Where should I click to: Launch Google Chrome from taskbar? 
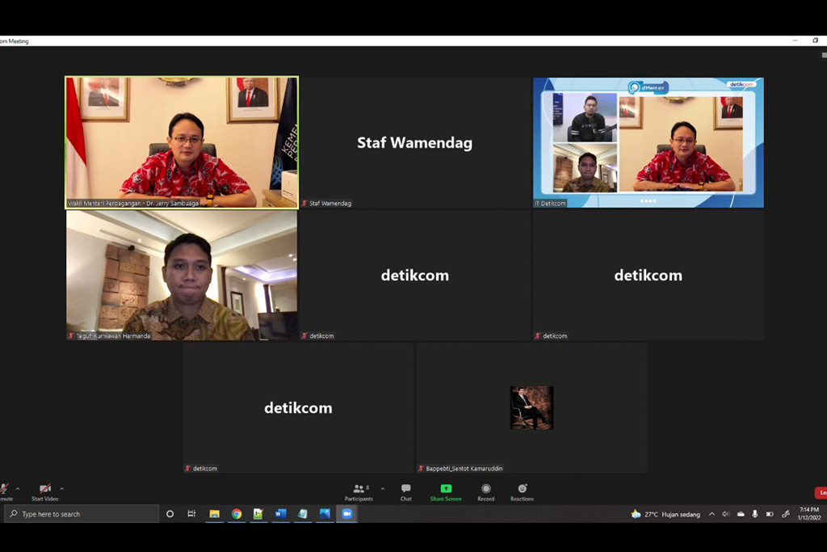pyautogui.click(x=237, y=514)
